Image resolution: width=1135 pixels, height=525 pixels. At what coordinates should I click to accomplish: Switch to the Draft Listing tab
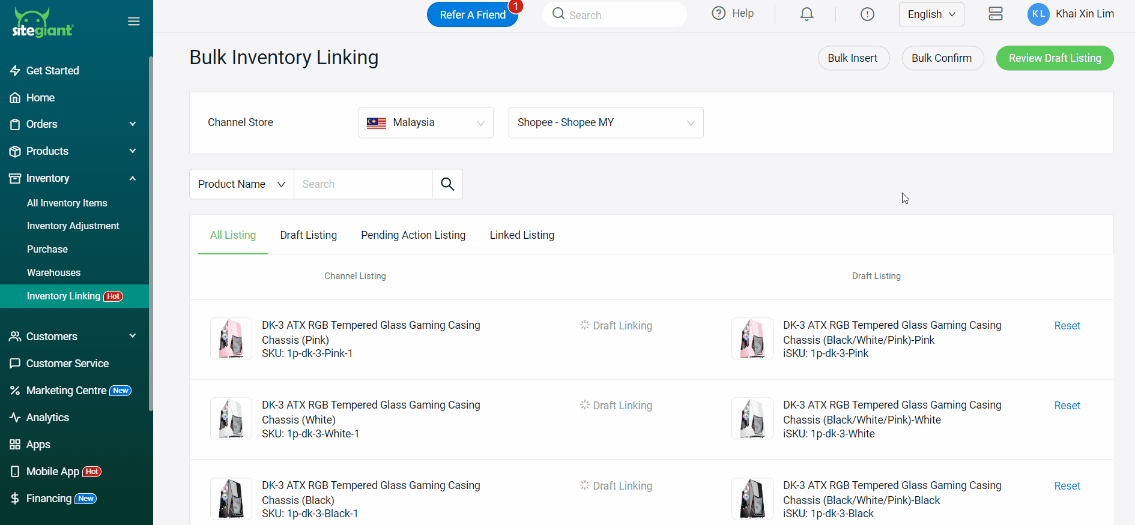point(308,235)
